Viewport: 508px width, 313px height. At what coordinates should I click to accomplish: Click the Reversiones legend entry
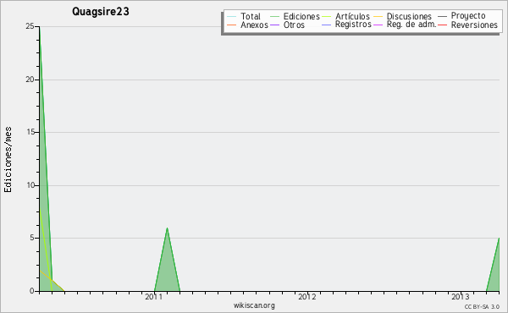pos(468,25)
